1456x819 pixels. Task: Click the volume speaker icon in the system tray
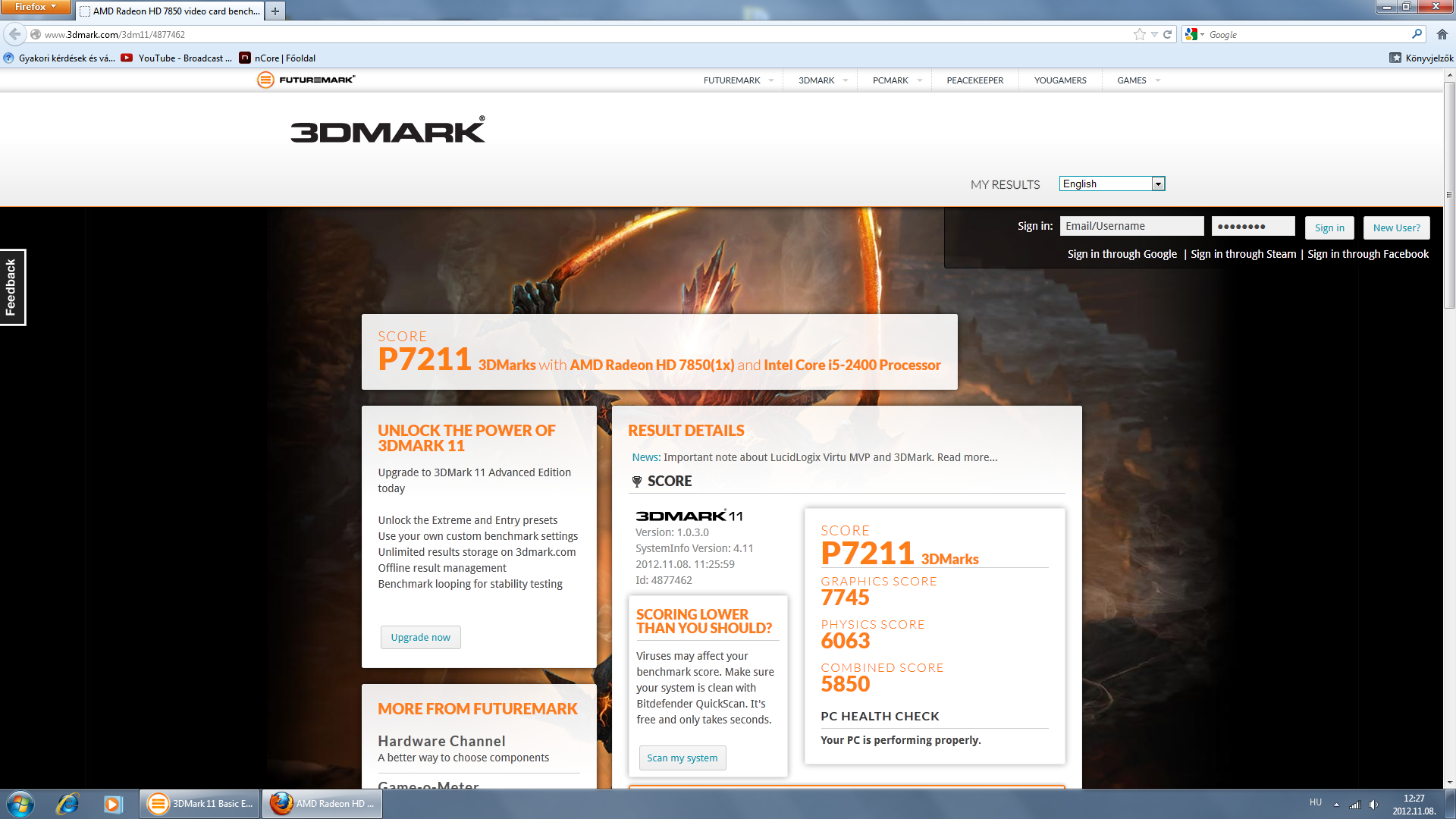(x=1373, y=805)
